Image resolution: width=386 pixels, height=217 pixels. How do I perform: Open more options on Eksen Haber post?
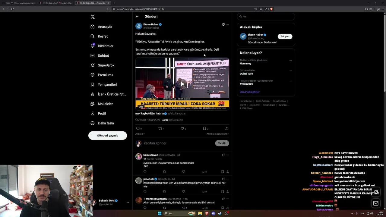point(228,24)
